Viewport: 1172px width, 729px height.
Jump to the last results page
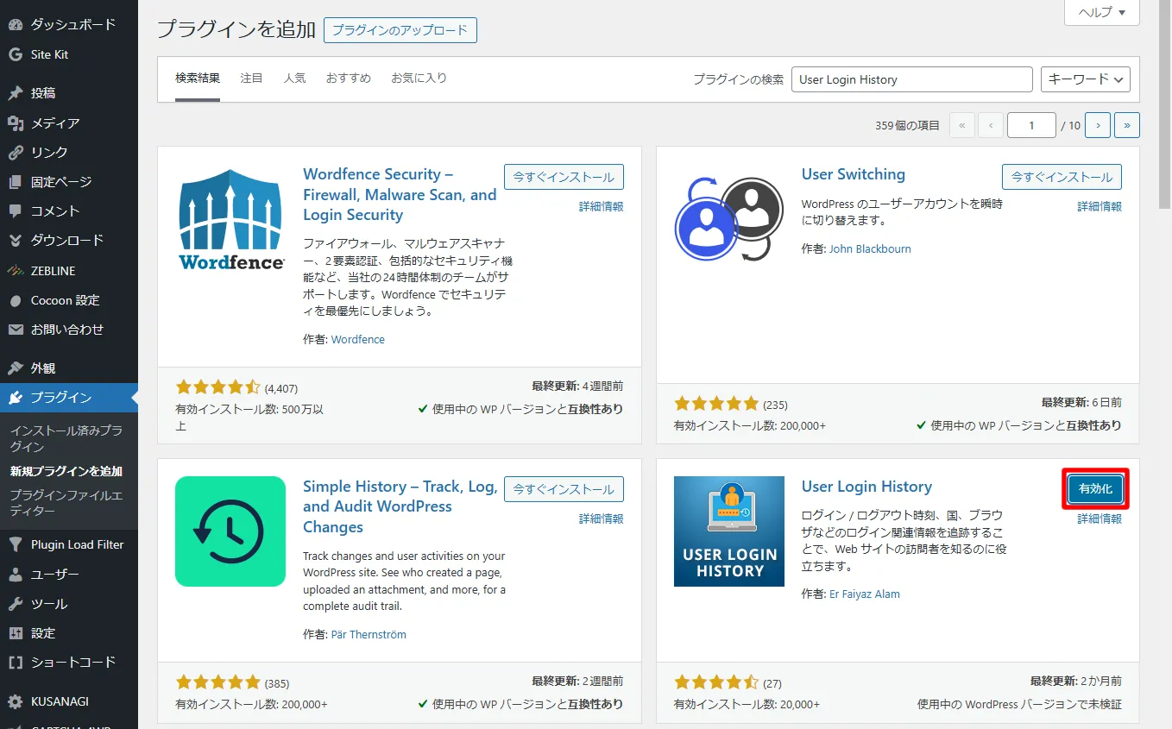pos(1126,125)
